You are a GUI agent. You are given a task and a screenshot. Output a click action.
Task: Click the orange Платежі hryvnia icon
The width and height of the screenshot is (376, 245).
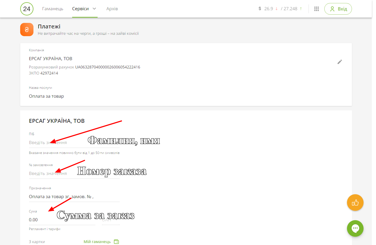pyautogui.click(x=27, y=30)
